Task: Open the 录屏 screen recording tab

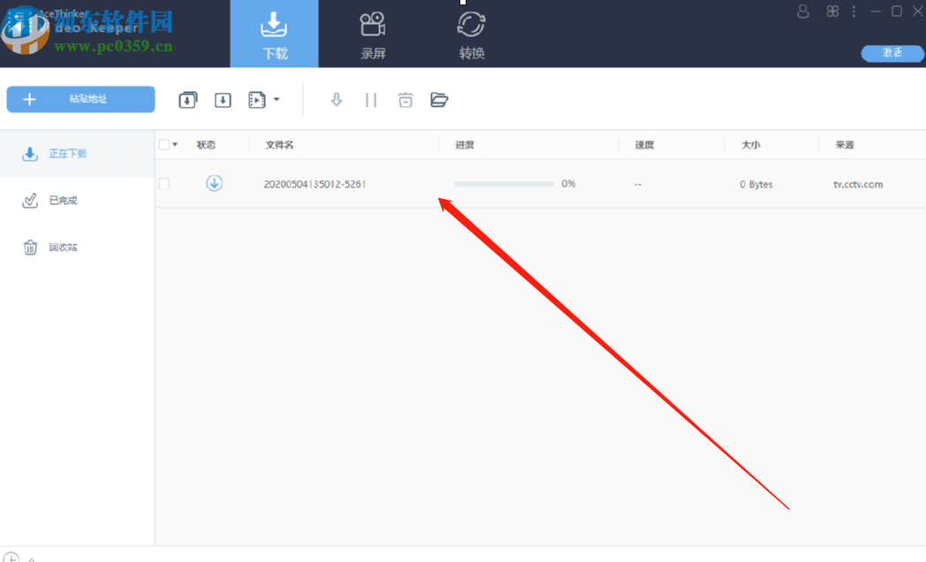Action: coord(373,35)
